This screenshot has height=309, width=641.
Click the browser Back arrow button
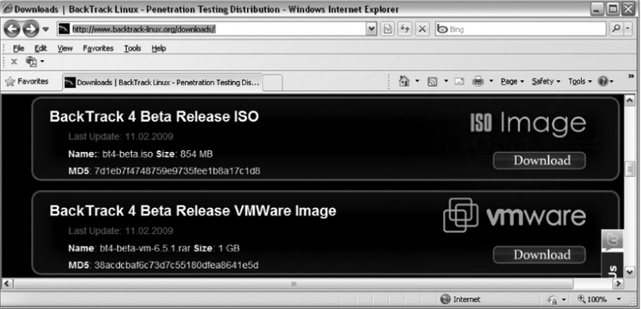click(x=13, y=28)
